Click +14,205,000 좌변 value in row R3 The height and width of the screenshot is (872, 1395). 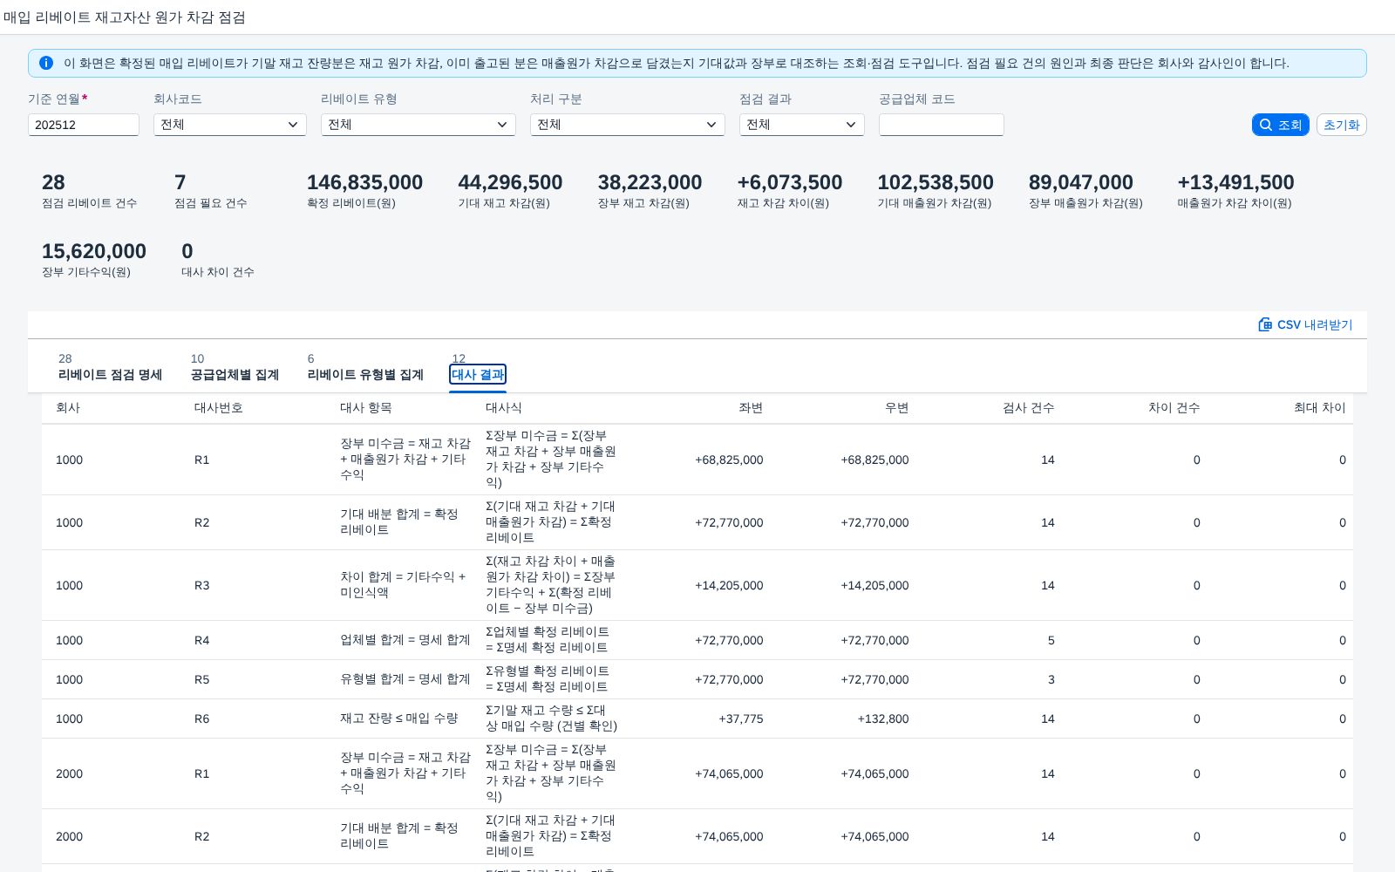point(729,585)
